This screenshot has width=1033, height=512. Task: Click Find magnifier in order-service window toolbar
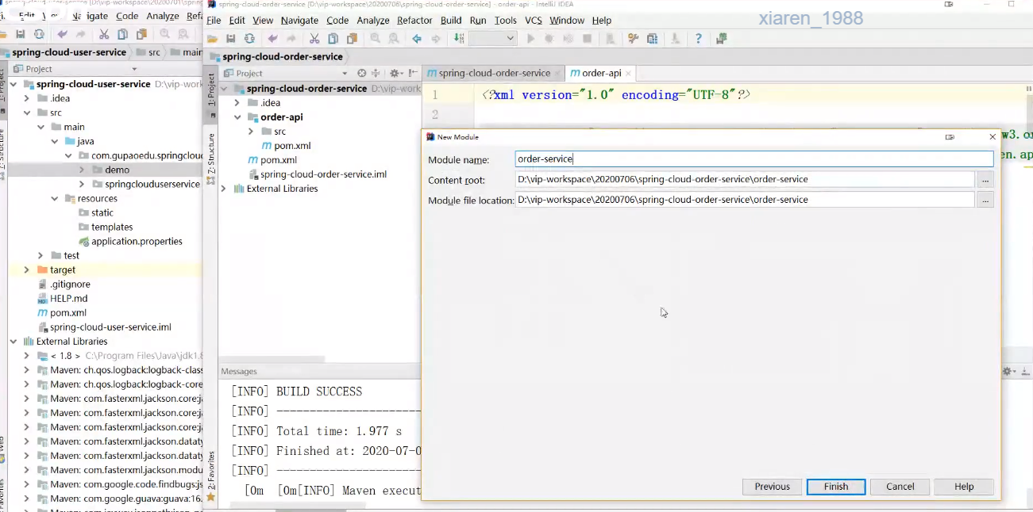pyautogui.click(x=375, y=39)
